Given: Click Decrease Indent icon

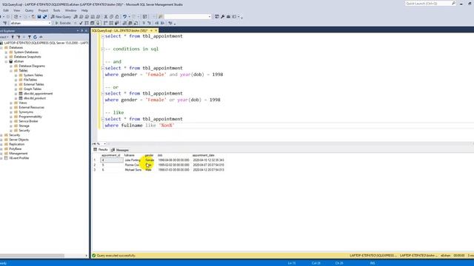Looking at the screenshot, I should (x=156, y=23).
